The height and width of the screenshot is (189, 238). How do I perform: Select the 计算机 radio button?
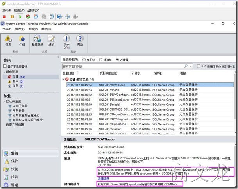point(100,60)
